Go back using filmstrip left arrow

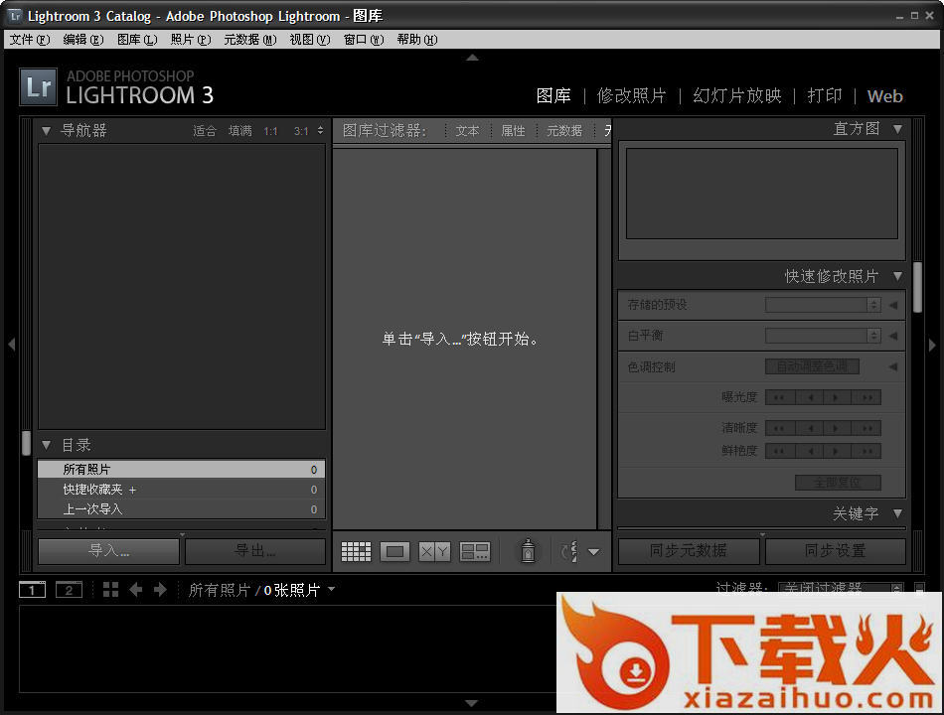click(x=135, y=589)
